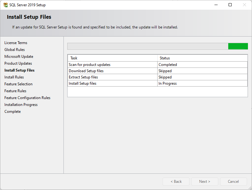Open Feature Configuration Rules step

(27, 98)
